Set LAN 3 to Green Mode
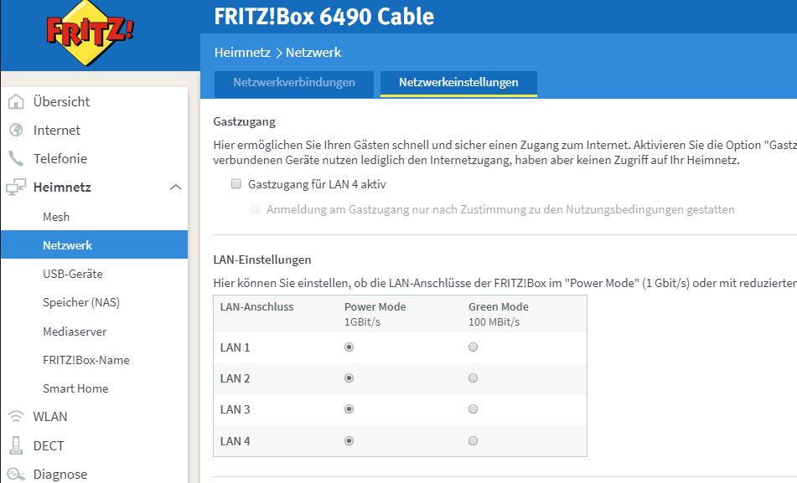Image resolution: width=797 pixels, height=483 pixels. point(473,409)
